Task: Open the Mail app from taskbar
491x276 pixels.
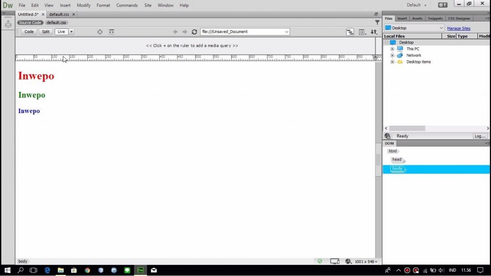Action: 154,270
